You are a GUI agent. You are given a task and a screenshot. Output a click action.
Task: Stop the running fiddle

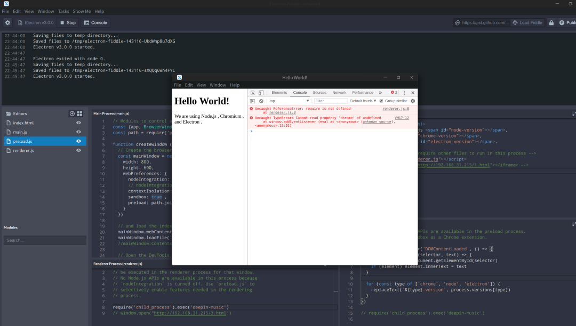(68, 23)
